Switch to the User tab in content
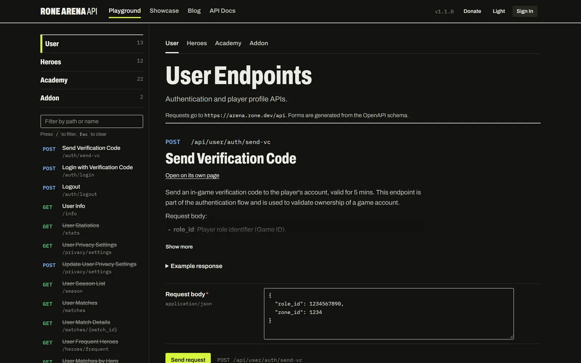The image size is (581, 363). coord(172,43)
